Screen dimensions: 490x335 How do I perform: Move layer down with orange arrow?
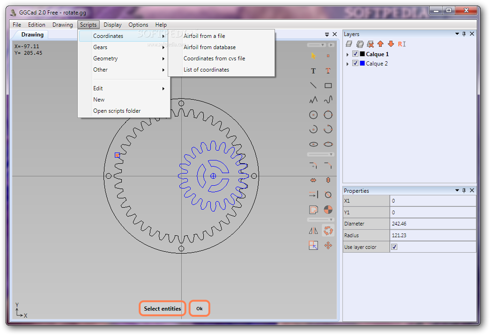click(391, 44)
